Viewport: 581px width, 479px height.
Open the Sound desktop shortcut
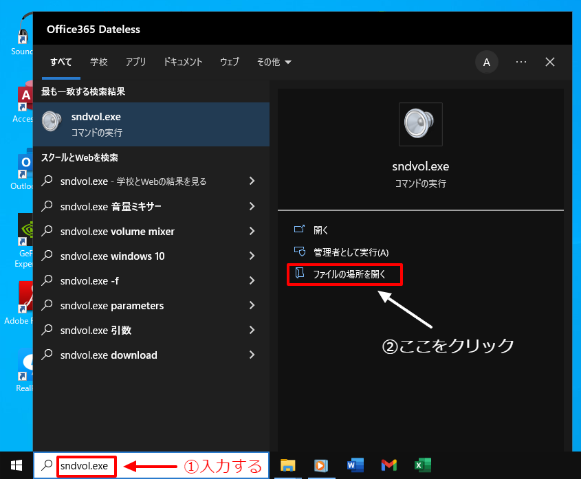[x=22, y=34]
